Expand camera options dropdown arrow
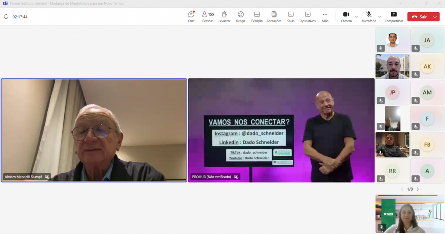Viewport: 445px width, 234px height. [357, 17]
